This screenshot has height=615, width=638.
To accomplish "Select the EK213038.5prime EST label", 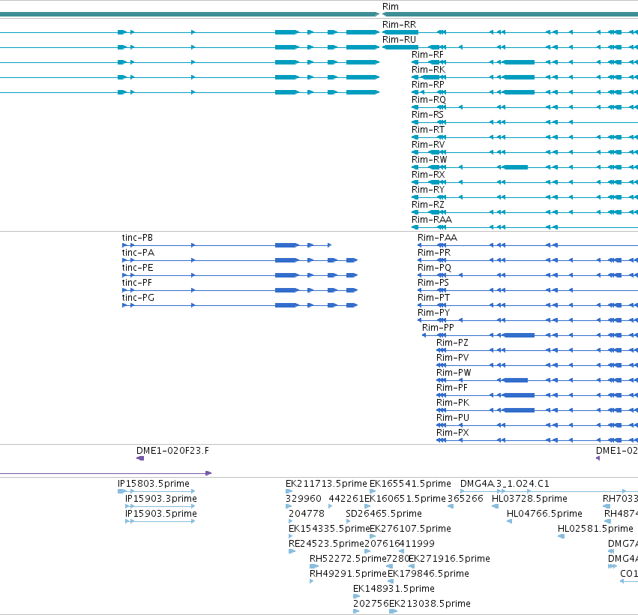I will pos(430,604).
